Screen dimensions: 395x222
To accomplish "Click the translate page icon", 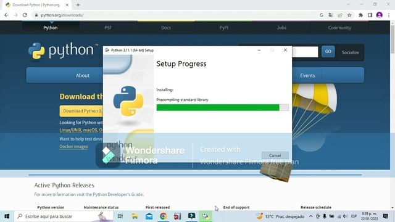I will [331, 15].
